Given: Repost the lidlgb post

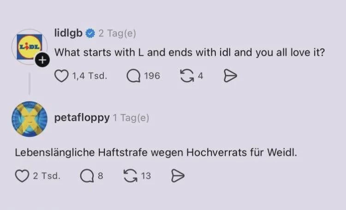Looking at the screenshot, I should pos(187,76).
